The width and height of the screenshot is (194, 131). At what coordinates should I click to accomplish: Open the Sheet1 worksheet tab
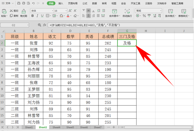[29, 127]
